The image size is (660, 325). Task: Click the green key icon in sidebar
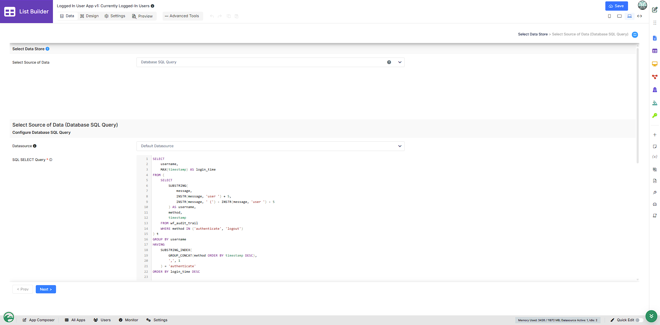[654, 116]
